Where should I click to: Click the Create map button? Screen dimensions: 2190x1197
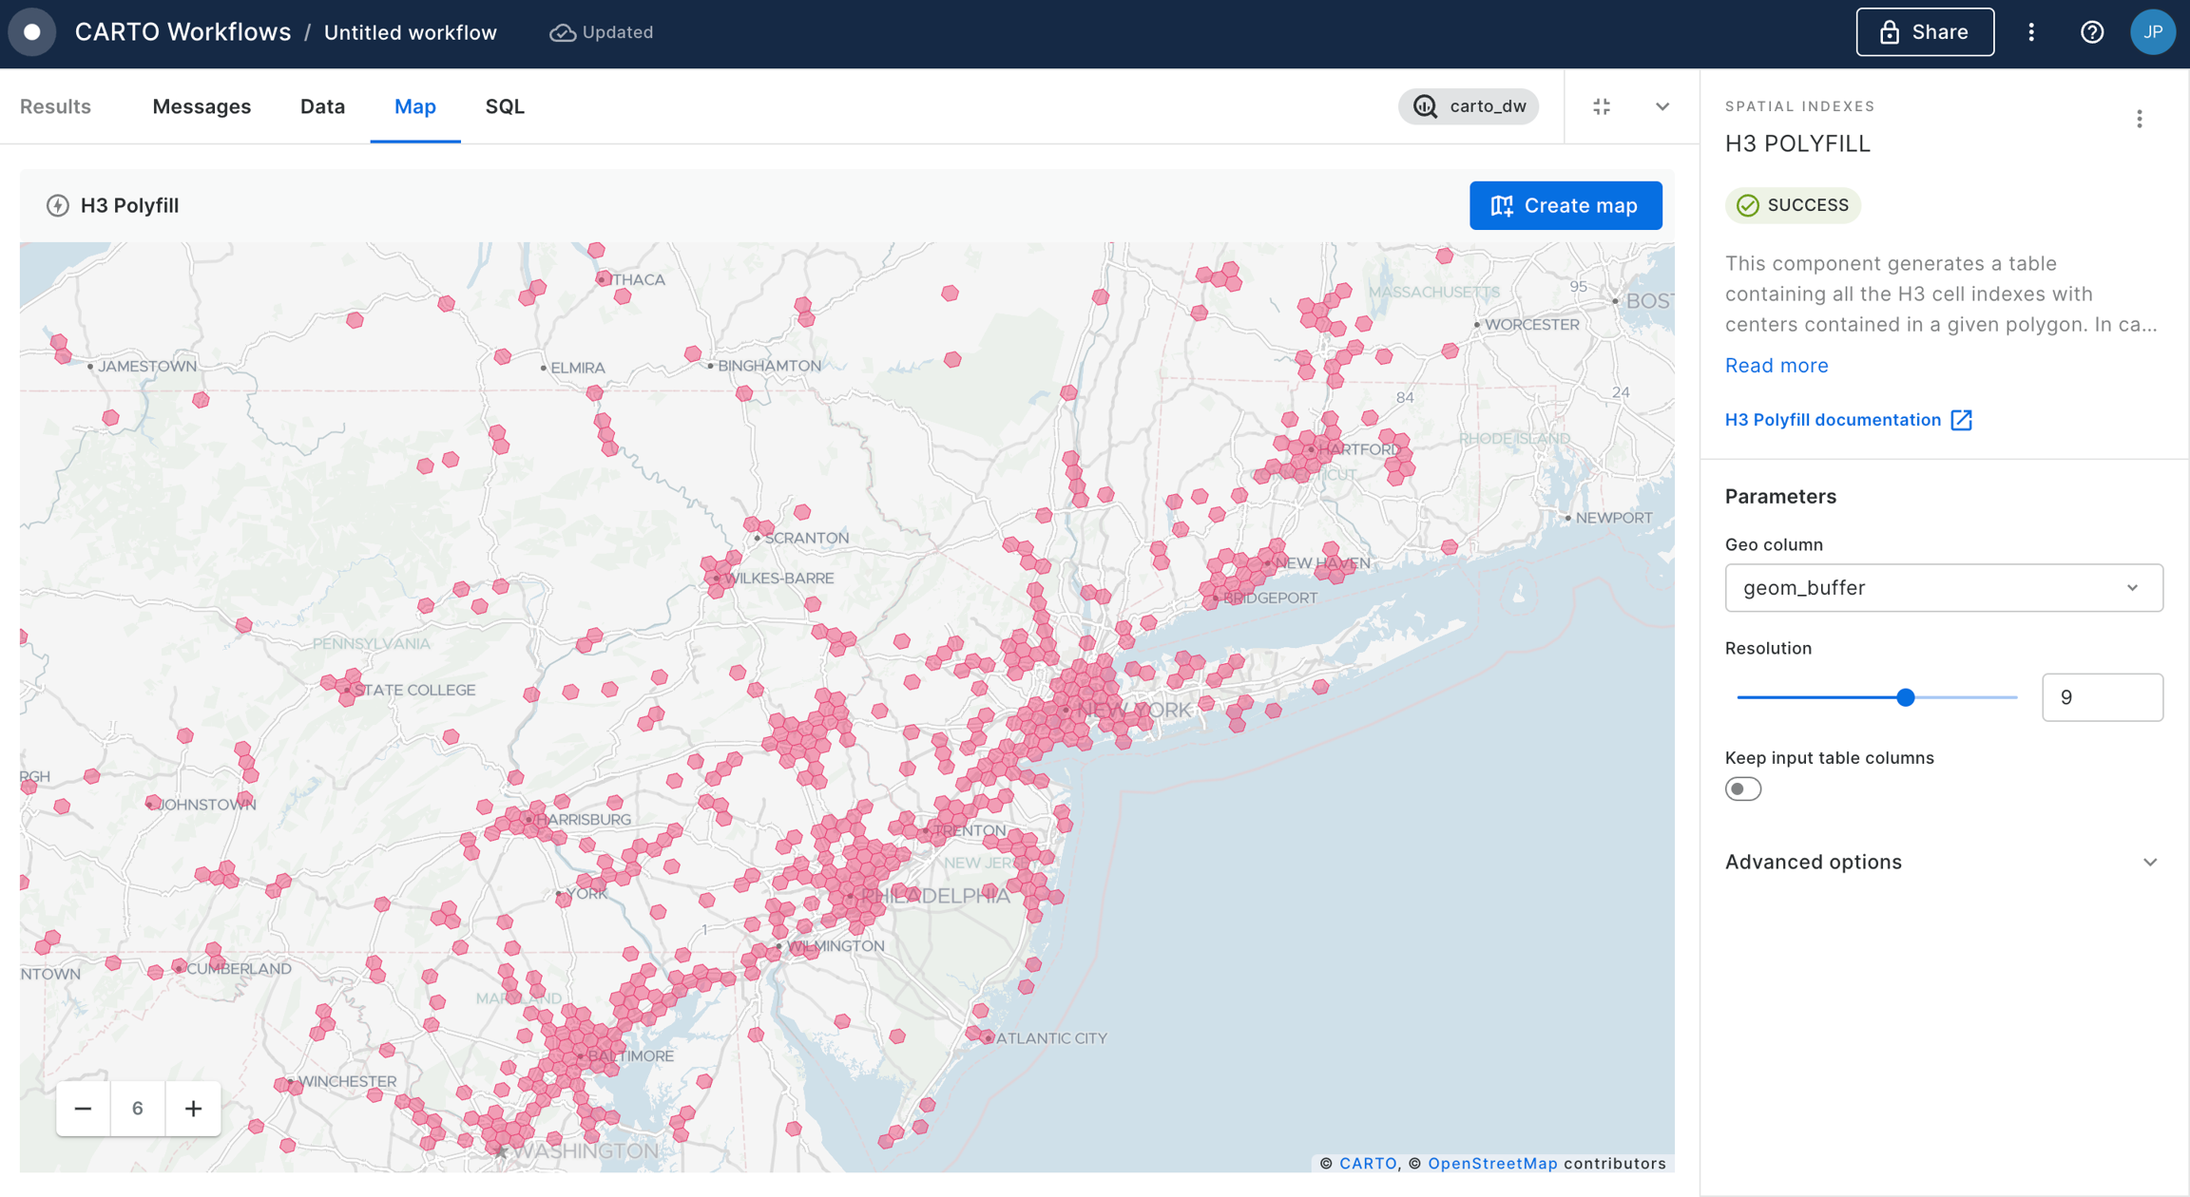[1565, 205]
